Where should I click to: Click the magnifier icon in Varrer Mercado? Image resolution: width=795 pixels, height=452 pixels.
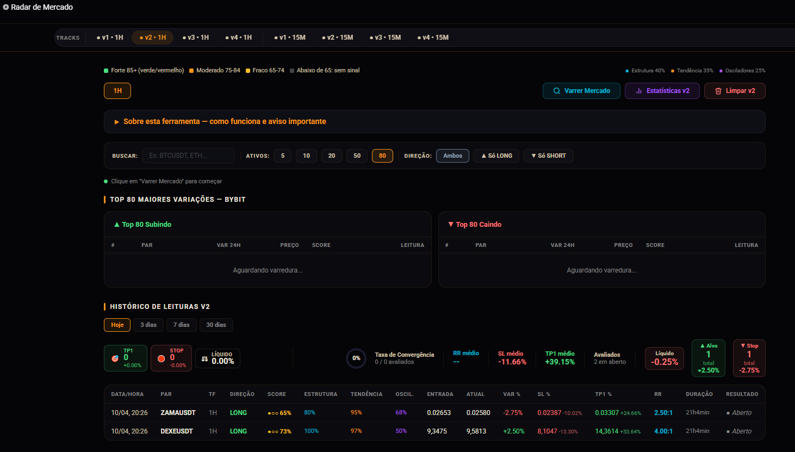click(x=557, y=91)
